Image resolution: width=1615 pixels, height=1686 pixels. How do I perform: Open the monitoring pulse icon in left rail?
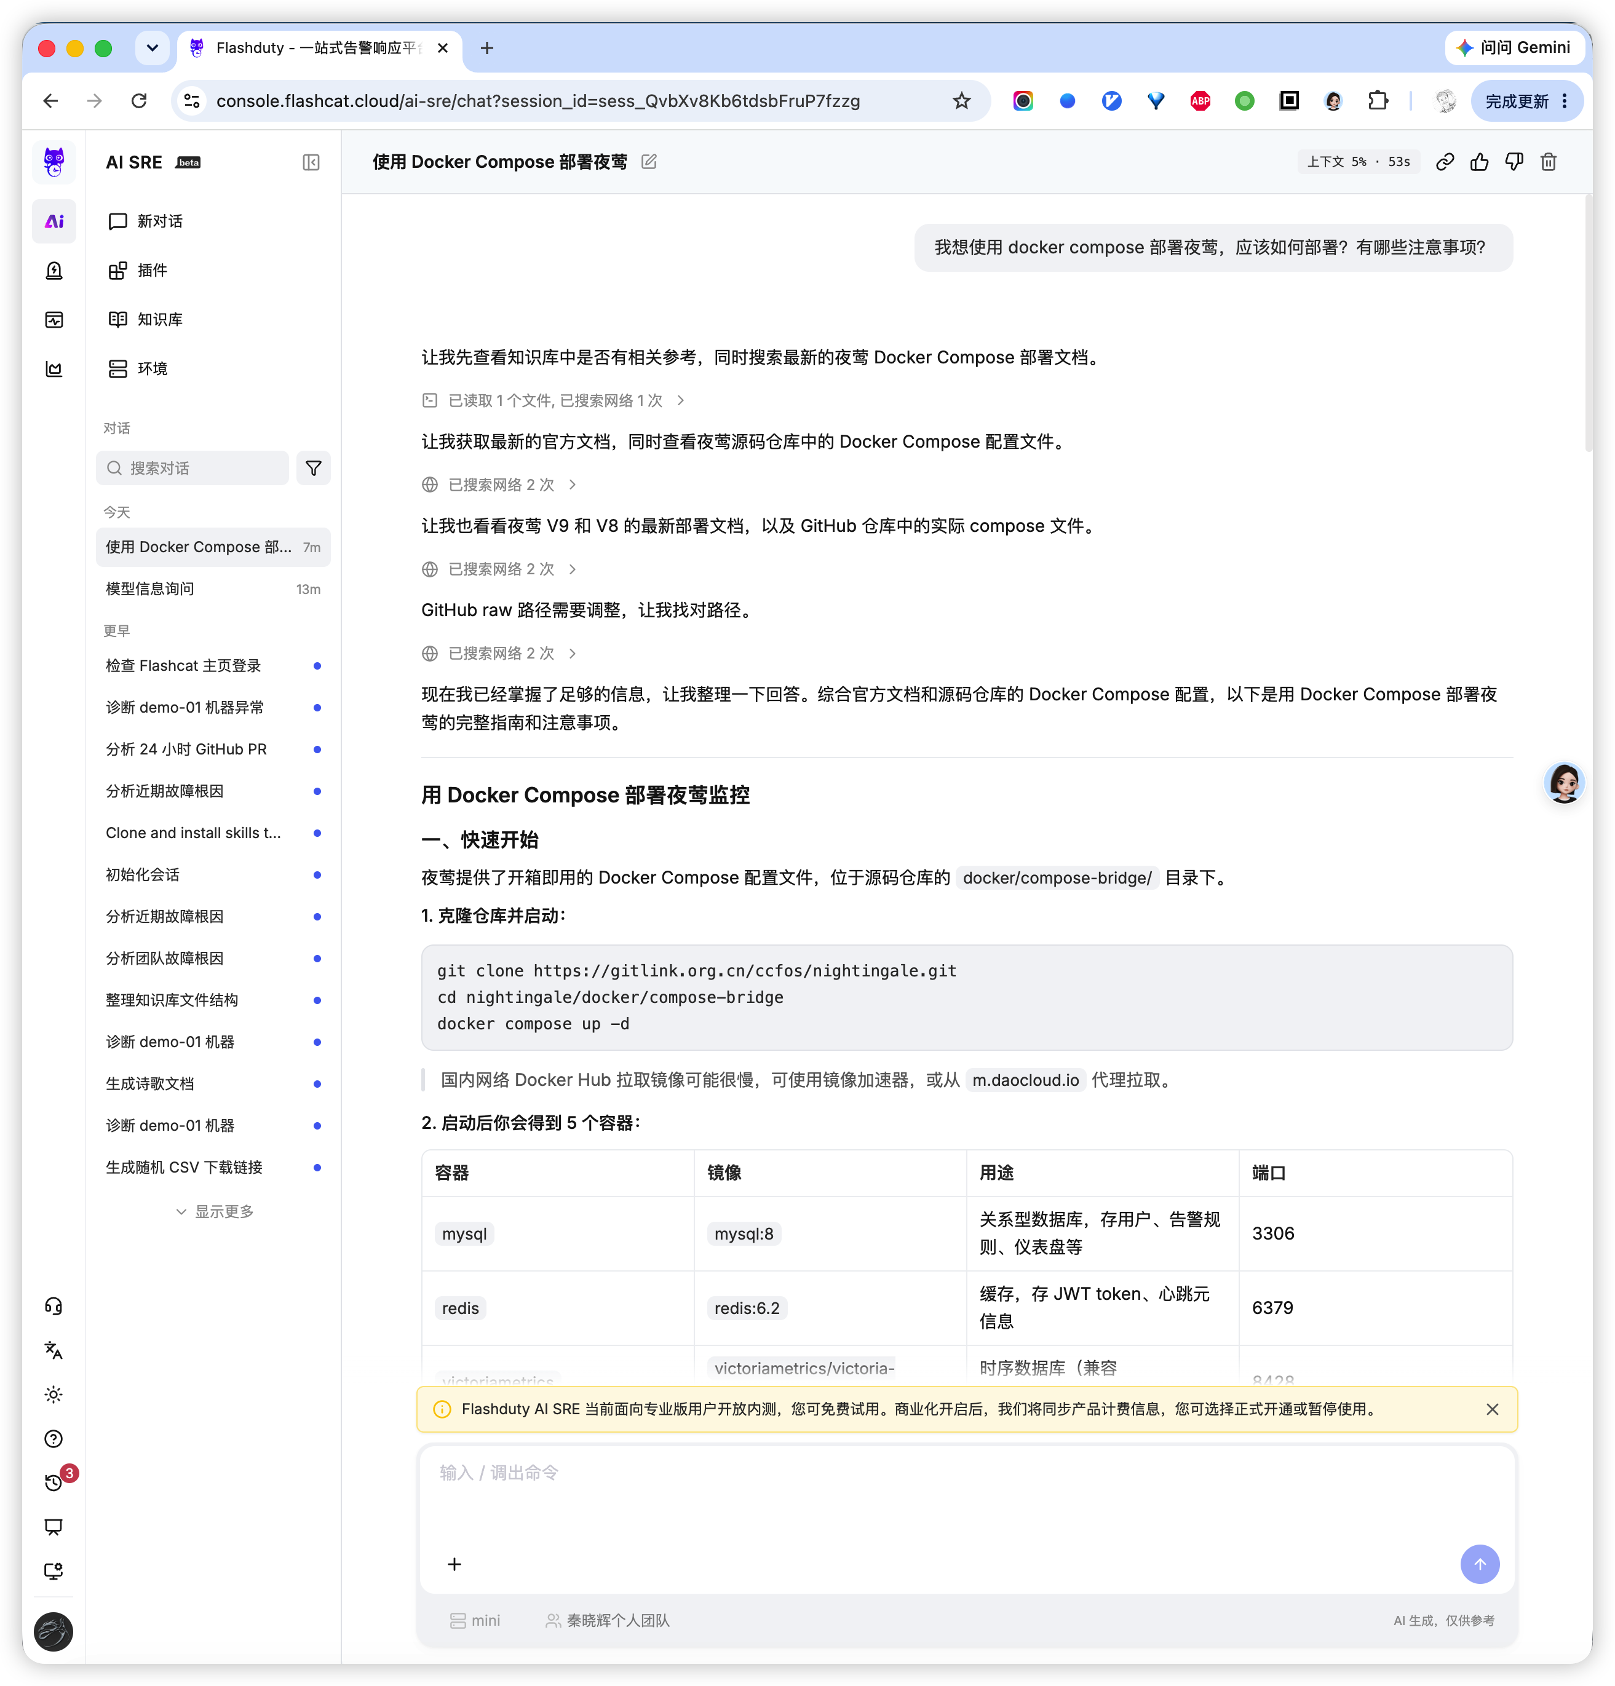(54, 320)
